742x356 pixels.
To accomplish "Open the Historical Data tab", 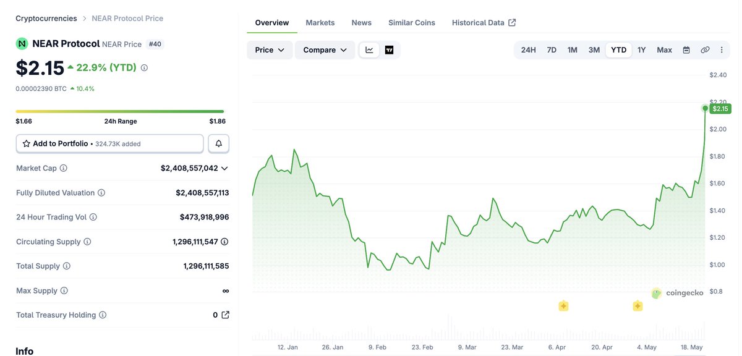I will coord(484,23).
